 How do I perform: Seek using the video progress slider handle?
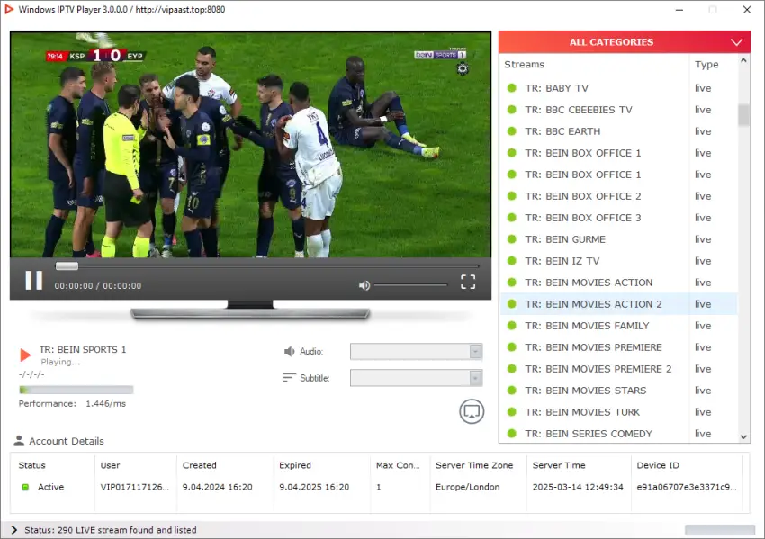pyautogui.click(x=67, y=265)
